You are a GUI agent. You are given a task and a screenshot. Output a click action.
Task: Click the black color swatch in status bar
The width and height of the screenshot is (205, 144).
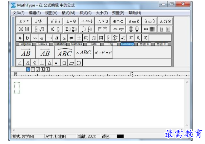[120, 136]
